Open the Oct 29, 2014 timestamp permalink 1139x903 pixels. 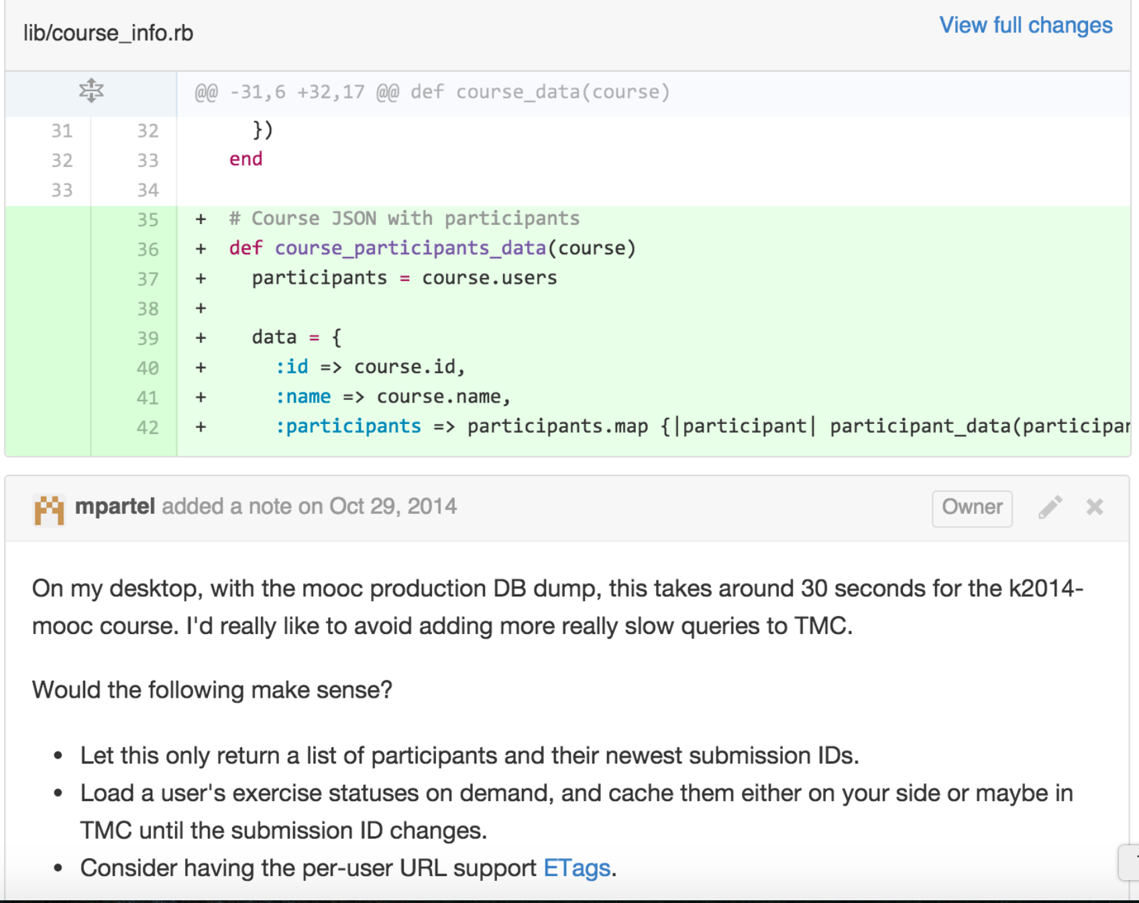392,507
